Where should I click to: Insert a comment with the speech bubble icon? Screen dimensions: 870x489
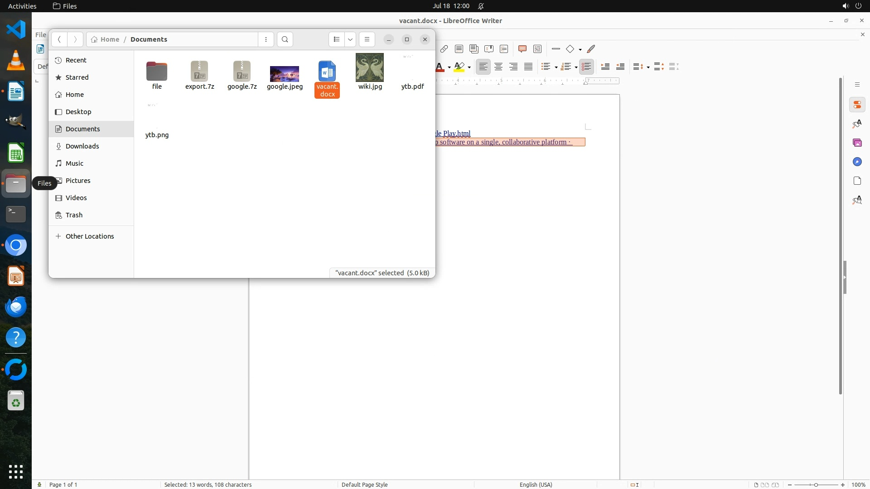(x=522, y=49)
